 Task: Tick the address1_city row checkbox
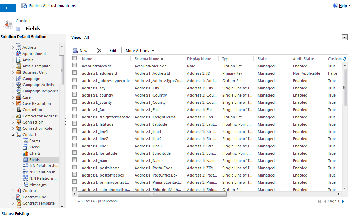pos(75,88)
